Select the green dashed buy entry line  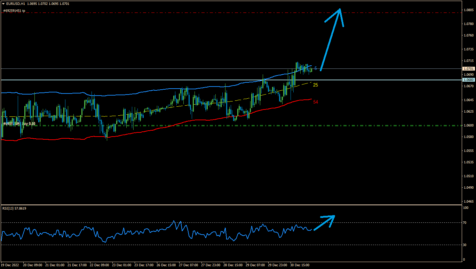[209, 125]
